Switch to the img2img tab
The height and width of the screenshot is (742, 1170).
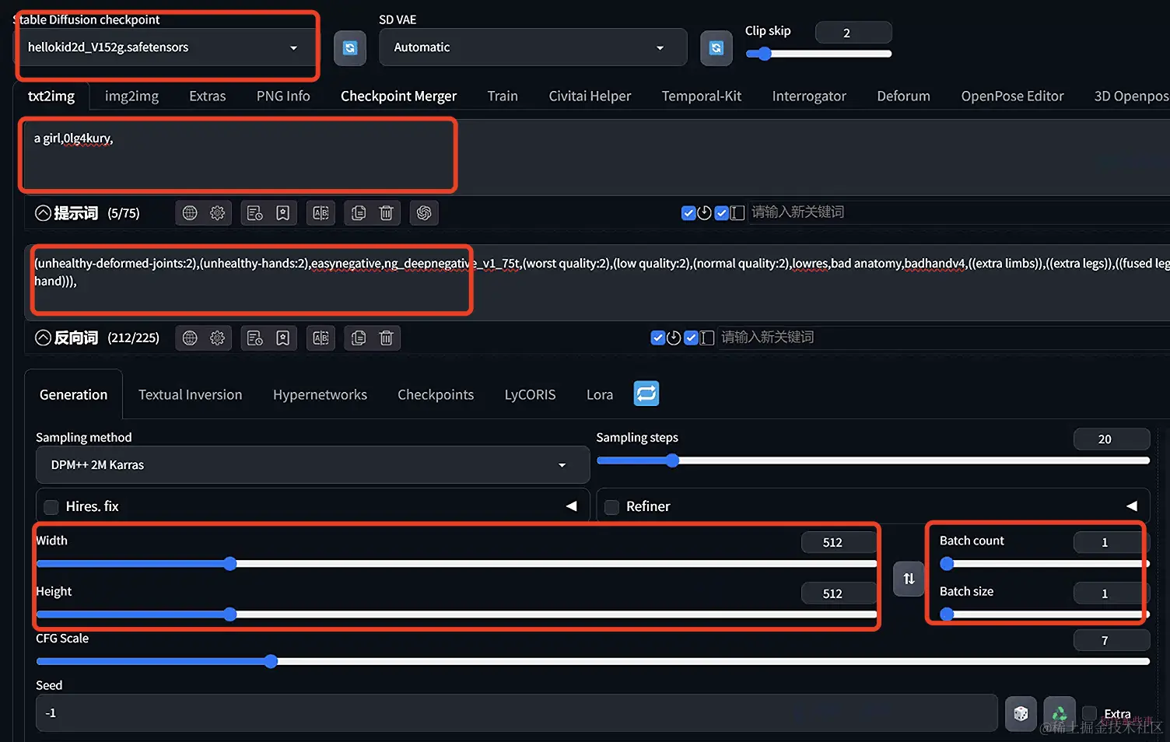tap(131, 96)
